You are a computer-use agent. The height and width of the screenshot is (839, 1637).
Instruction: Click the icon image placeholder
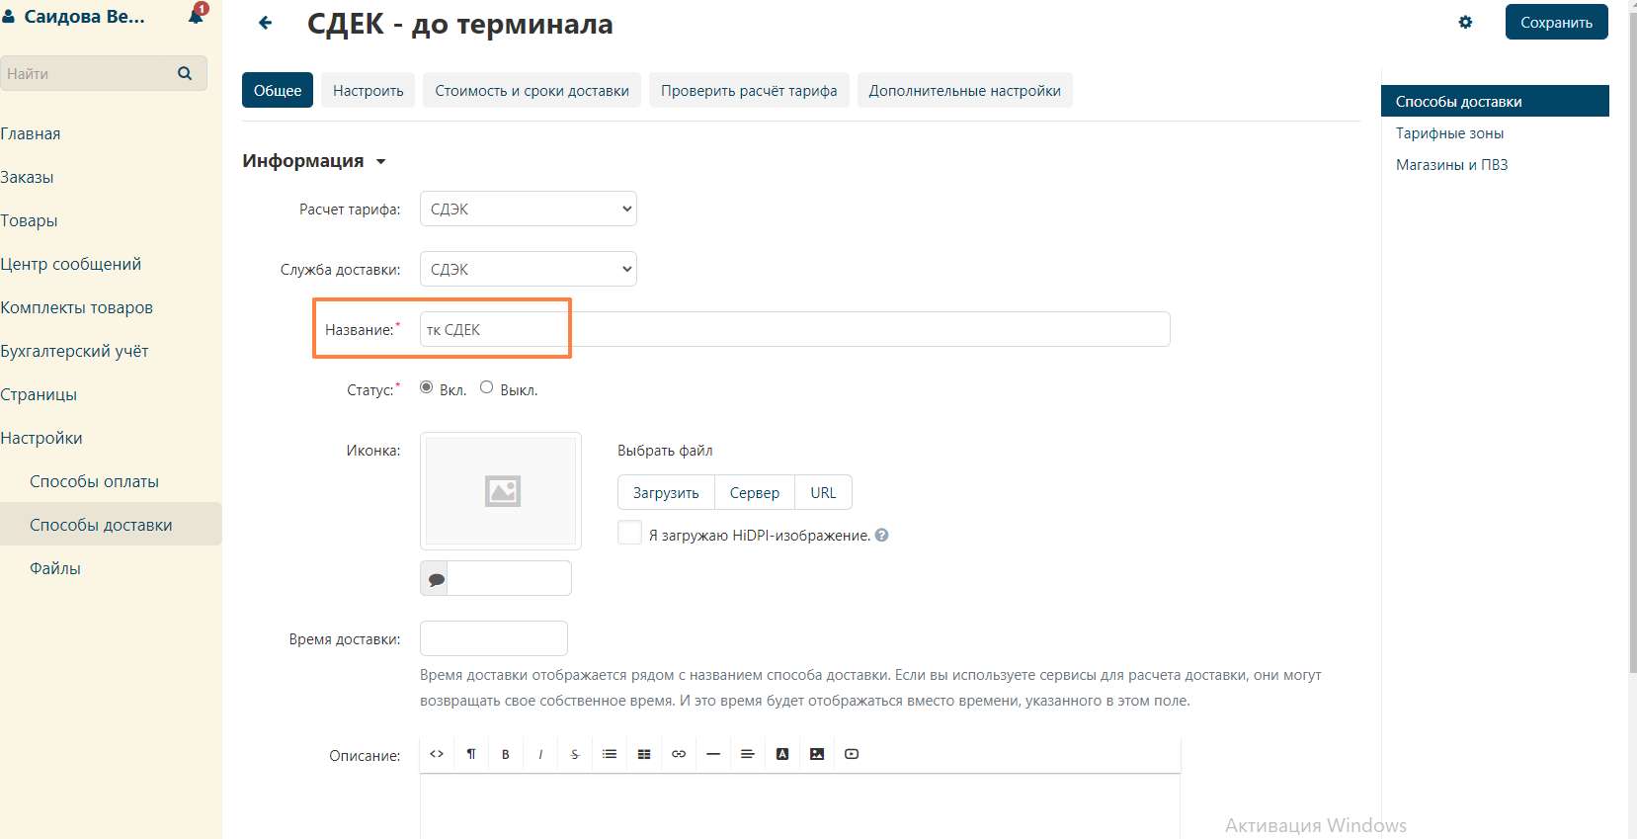click(501, 491)
